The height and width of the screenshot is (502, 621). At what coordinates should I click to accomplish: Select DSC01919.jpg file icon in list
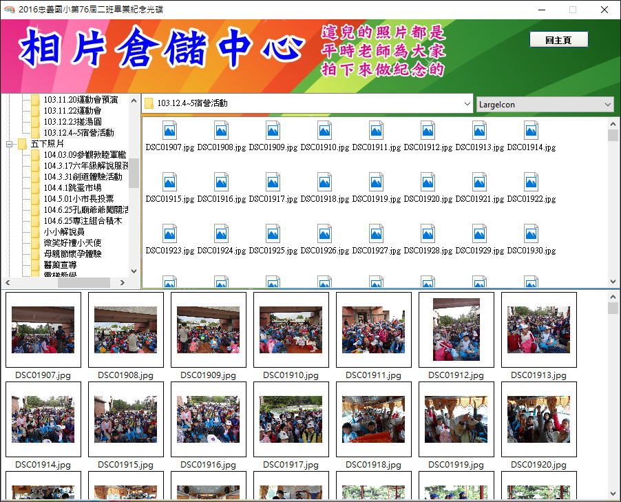pyautogui.click(x=376, y=182)
